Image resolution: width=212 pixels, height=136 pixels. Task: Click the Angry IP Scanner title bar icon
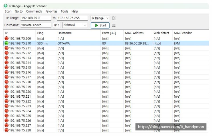[x=5, y=6]
